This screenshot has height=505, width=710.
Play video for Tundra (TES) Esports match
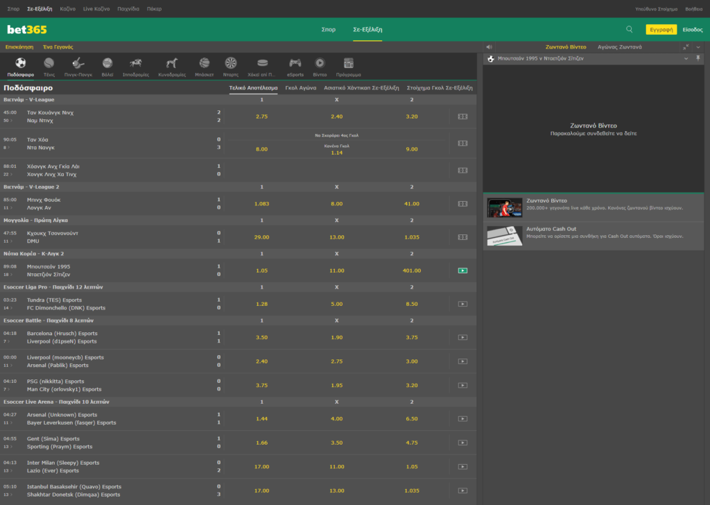pyautogui.click(x=462, y=304)
